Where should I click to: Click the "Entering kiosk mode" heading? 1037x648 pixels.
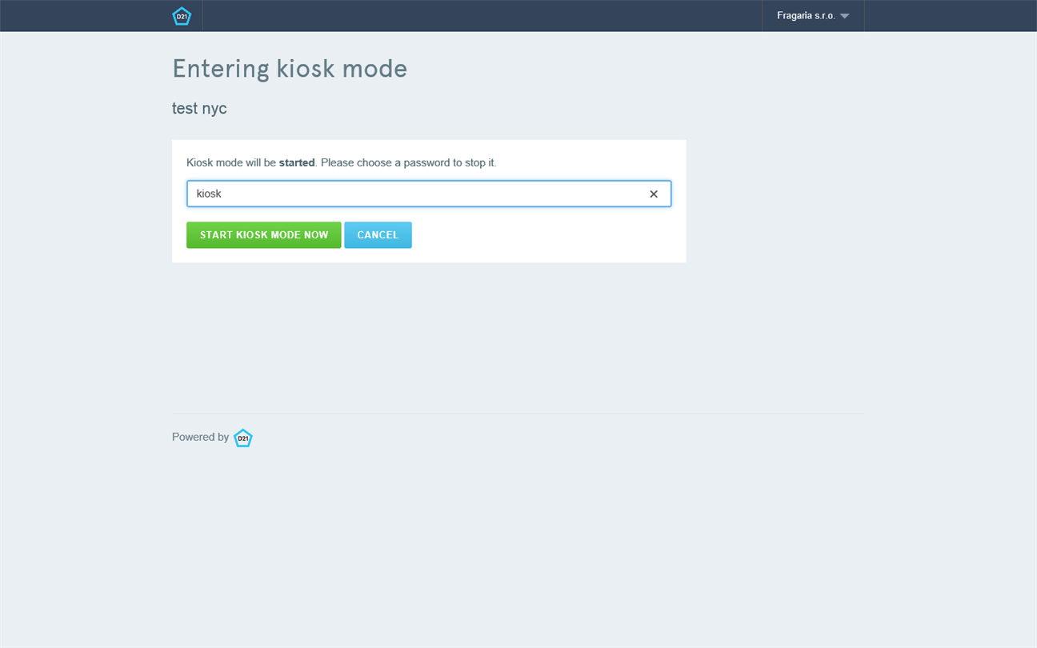pyautogui.click(x=290, y=69)
